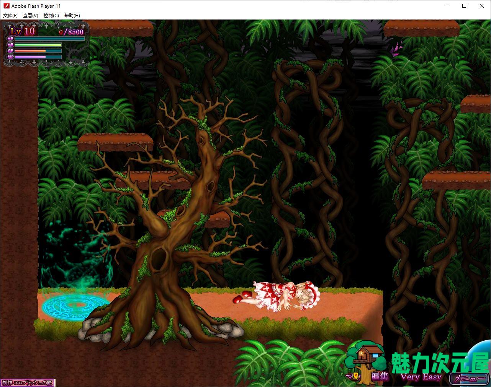Maximize the Flash Player window
Viewport: 491px width, 387px height.
click(x=464, y=6)
